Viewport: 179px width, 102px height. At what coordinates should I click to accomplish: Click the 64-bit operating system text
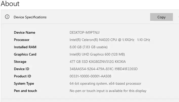(105, 83)
